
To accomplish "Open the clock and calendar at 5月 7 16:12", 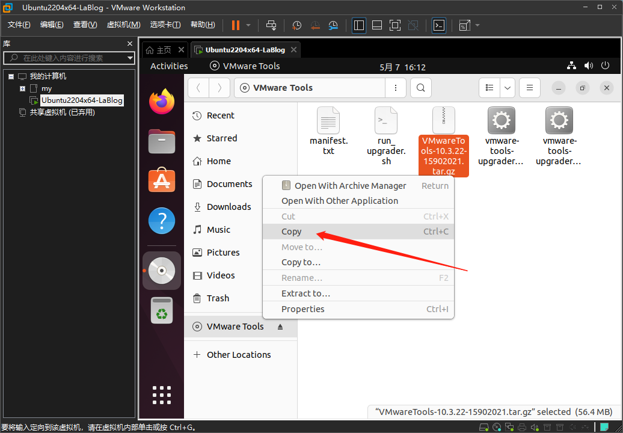I will point(402,67).
